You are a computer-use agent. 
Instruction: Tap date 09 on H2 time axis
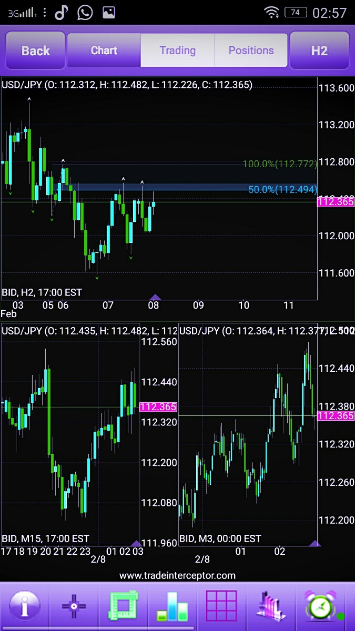click(x=198, y=305)
